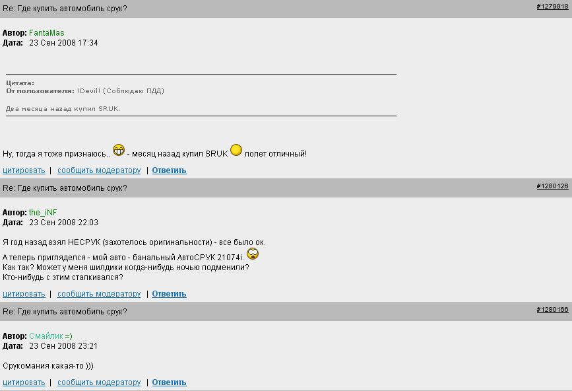The width and height of the screenshot is (572, 391).
Task: Click the grinning emoticon in FantaMas's post
Action: 119,150
